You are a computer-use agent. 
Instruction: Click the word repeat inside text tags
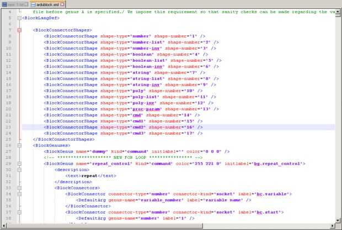(89, 176)
